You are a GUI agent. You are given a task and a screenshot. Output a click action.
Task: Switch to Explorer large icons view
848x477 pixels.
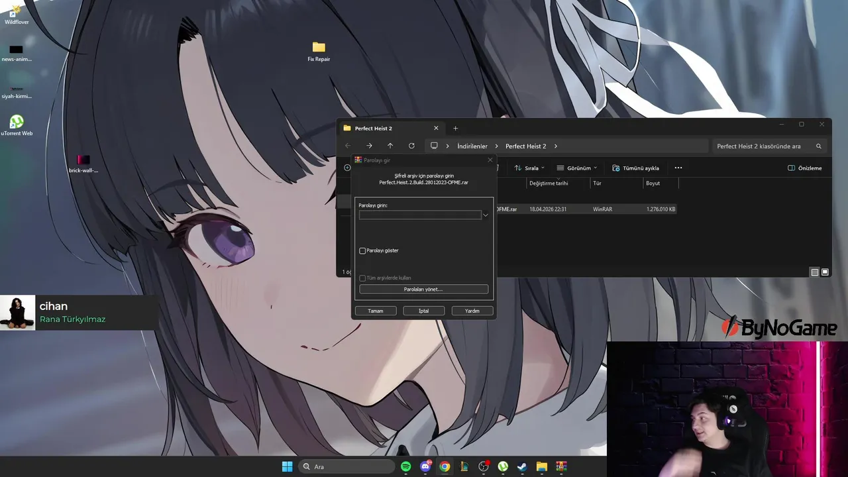(x=825, y=272)
